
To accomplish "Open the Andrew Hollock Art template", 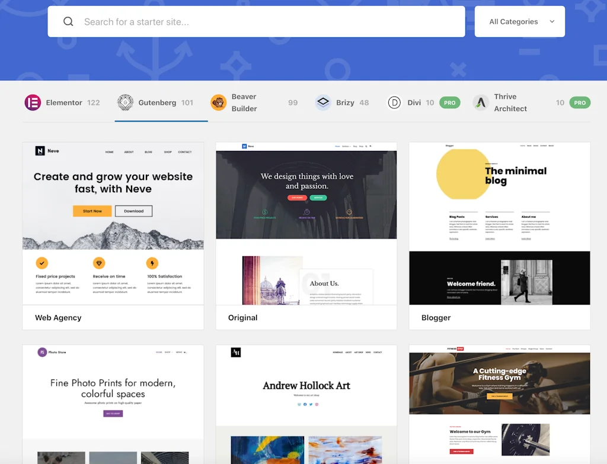I will pyautogui.click(x=306, y=391).
